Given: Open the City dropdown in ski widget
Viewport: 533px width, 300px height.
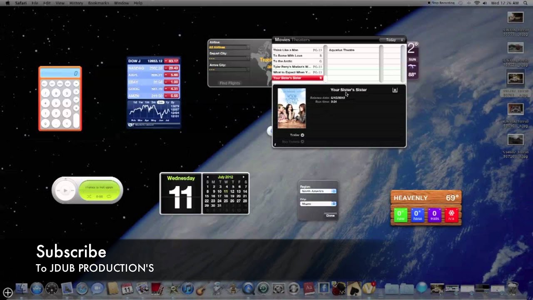Looking at the screenshot, I should tap(318, 204).
